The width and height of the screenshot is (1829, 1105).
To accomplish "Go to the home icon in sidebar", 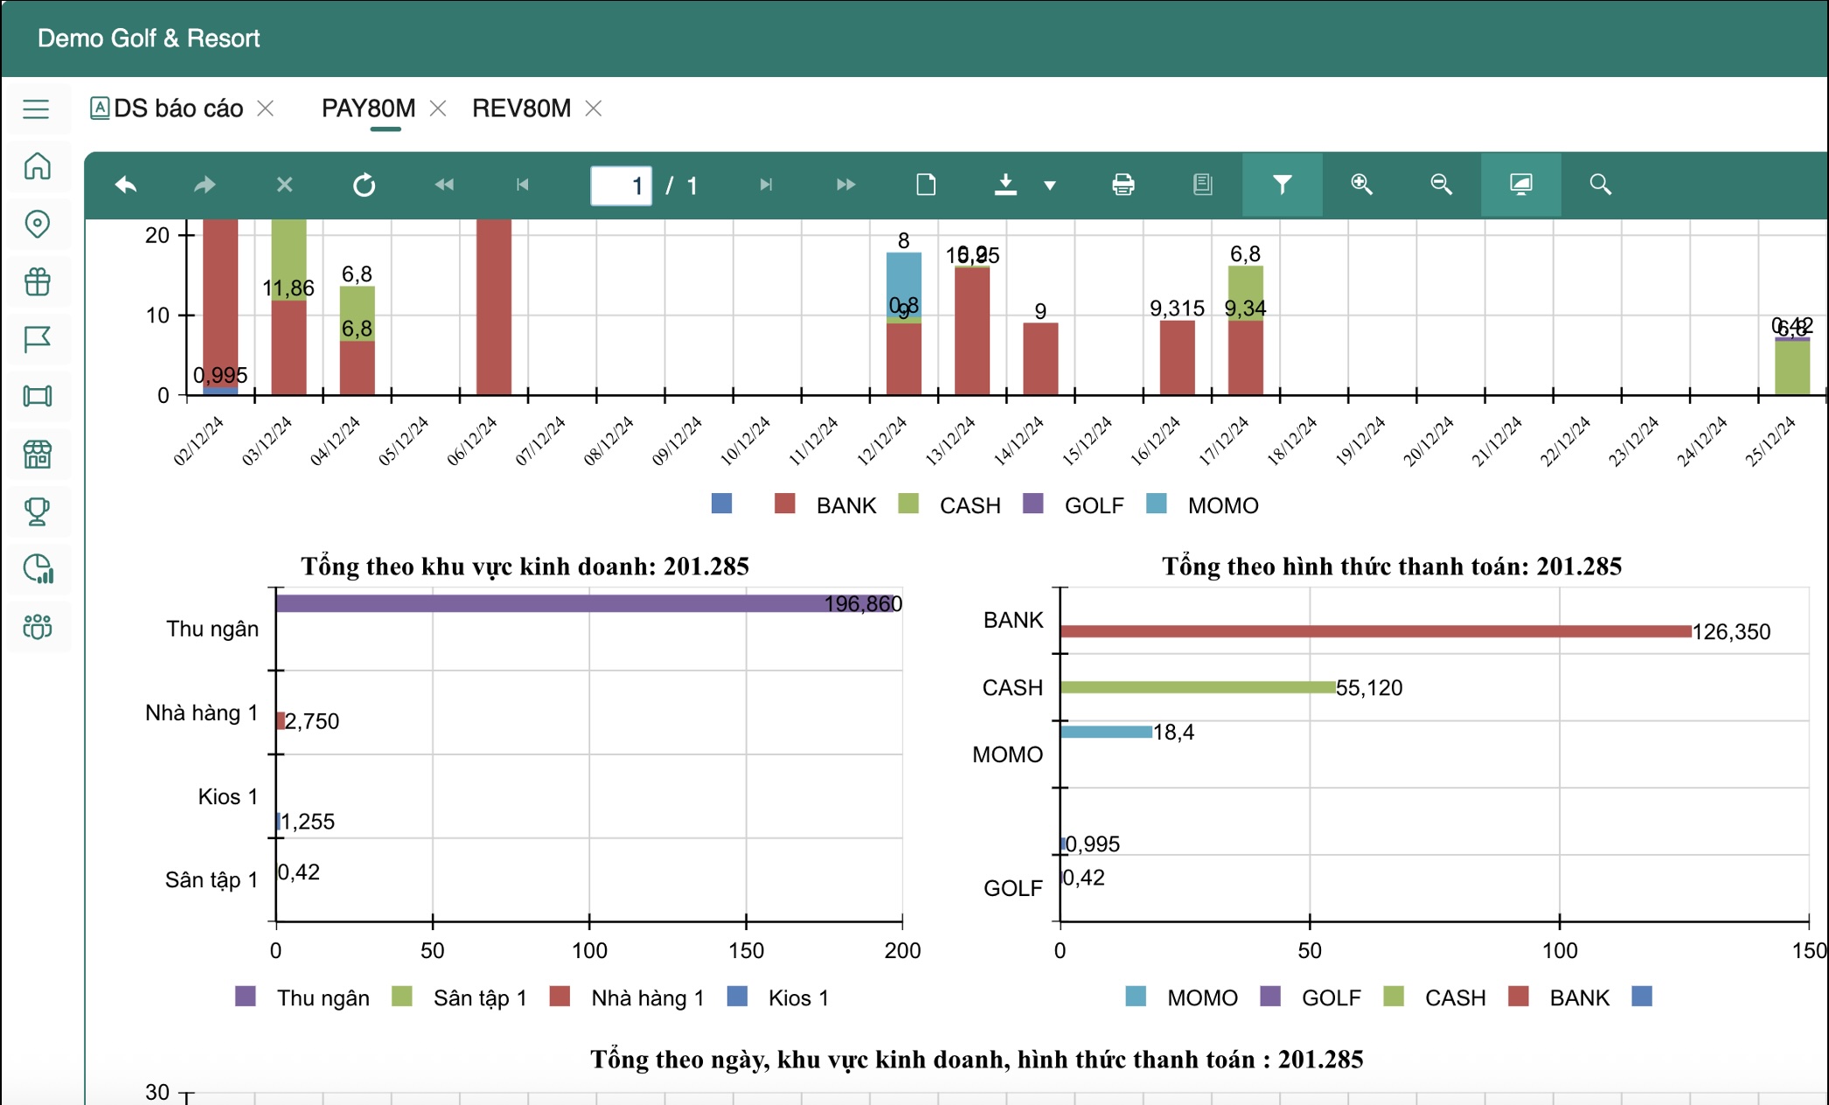I will 37,166.
